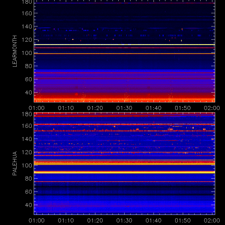
Task: Click 01:10 time label below Palehua plot
Action: tap(66, 220)
